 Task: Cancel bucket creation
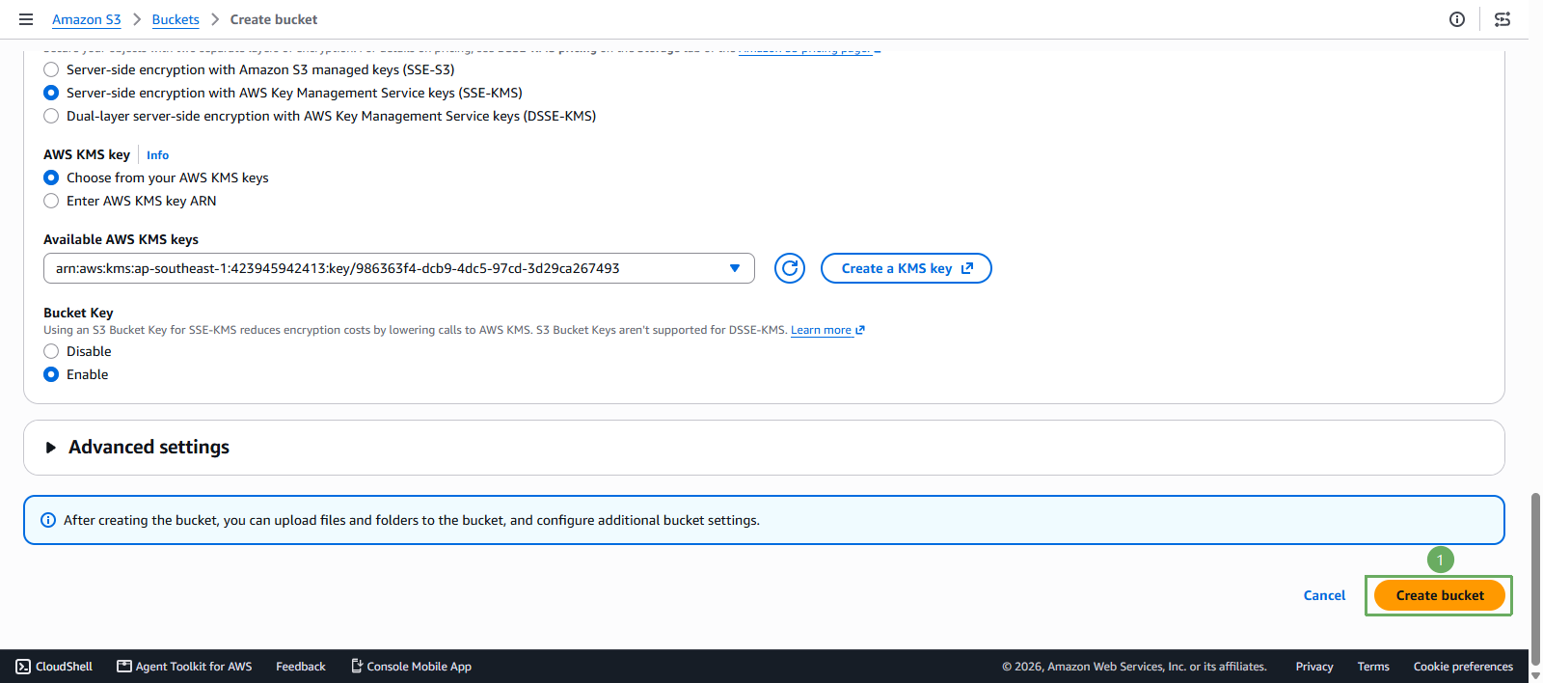[x=1324, y=595]
